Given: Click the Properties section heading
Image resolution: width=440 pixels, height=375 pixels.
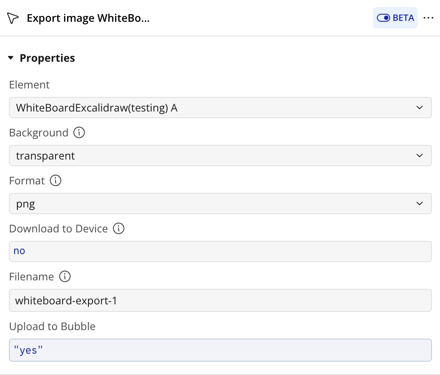Looking at the screenshot, I should (47, 58).
